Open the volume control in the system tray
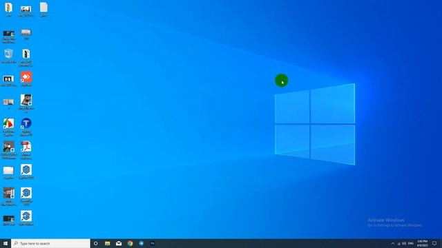 point(404,243)
